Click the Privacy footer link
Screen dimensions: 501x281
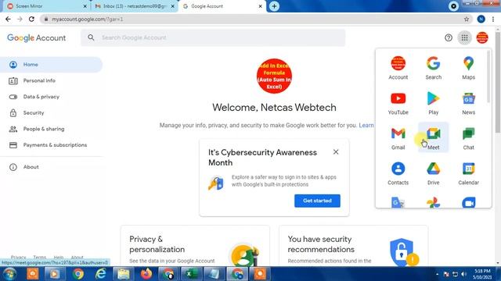(18, 257)
